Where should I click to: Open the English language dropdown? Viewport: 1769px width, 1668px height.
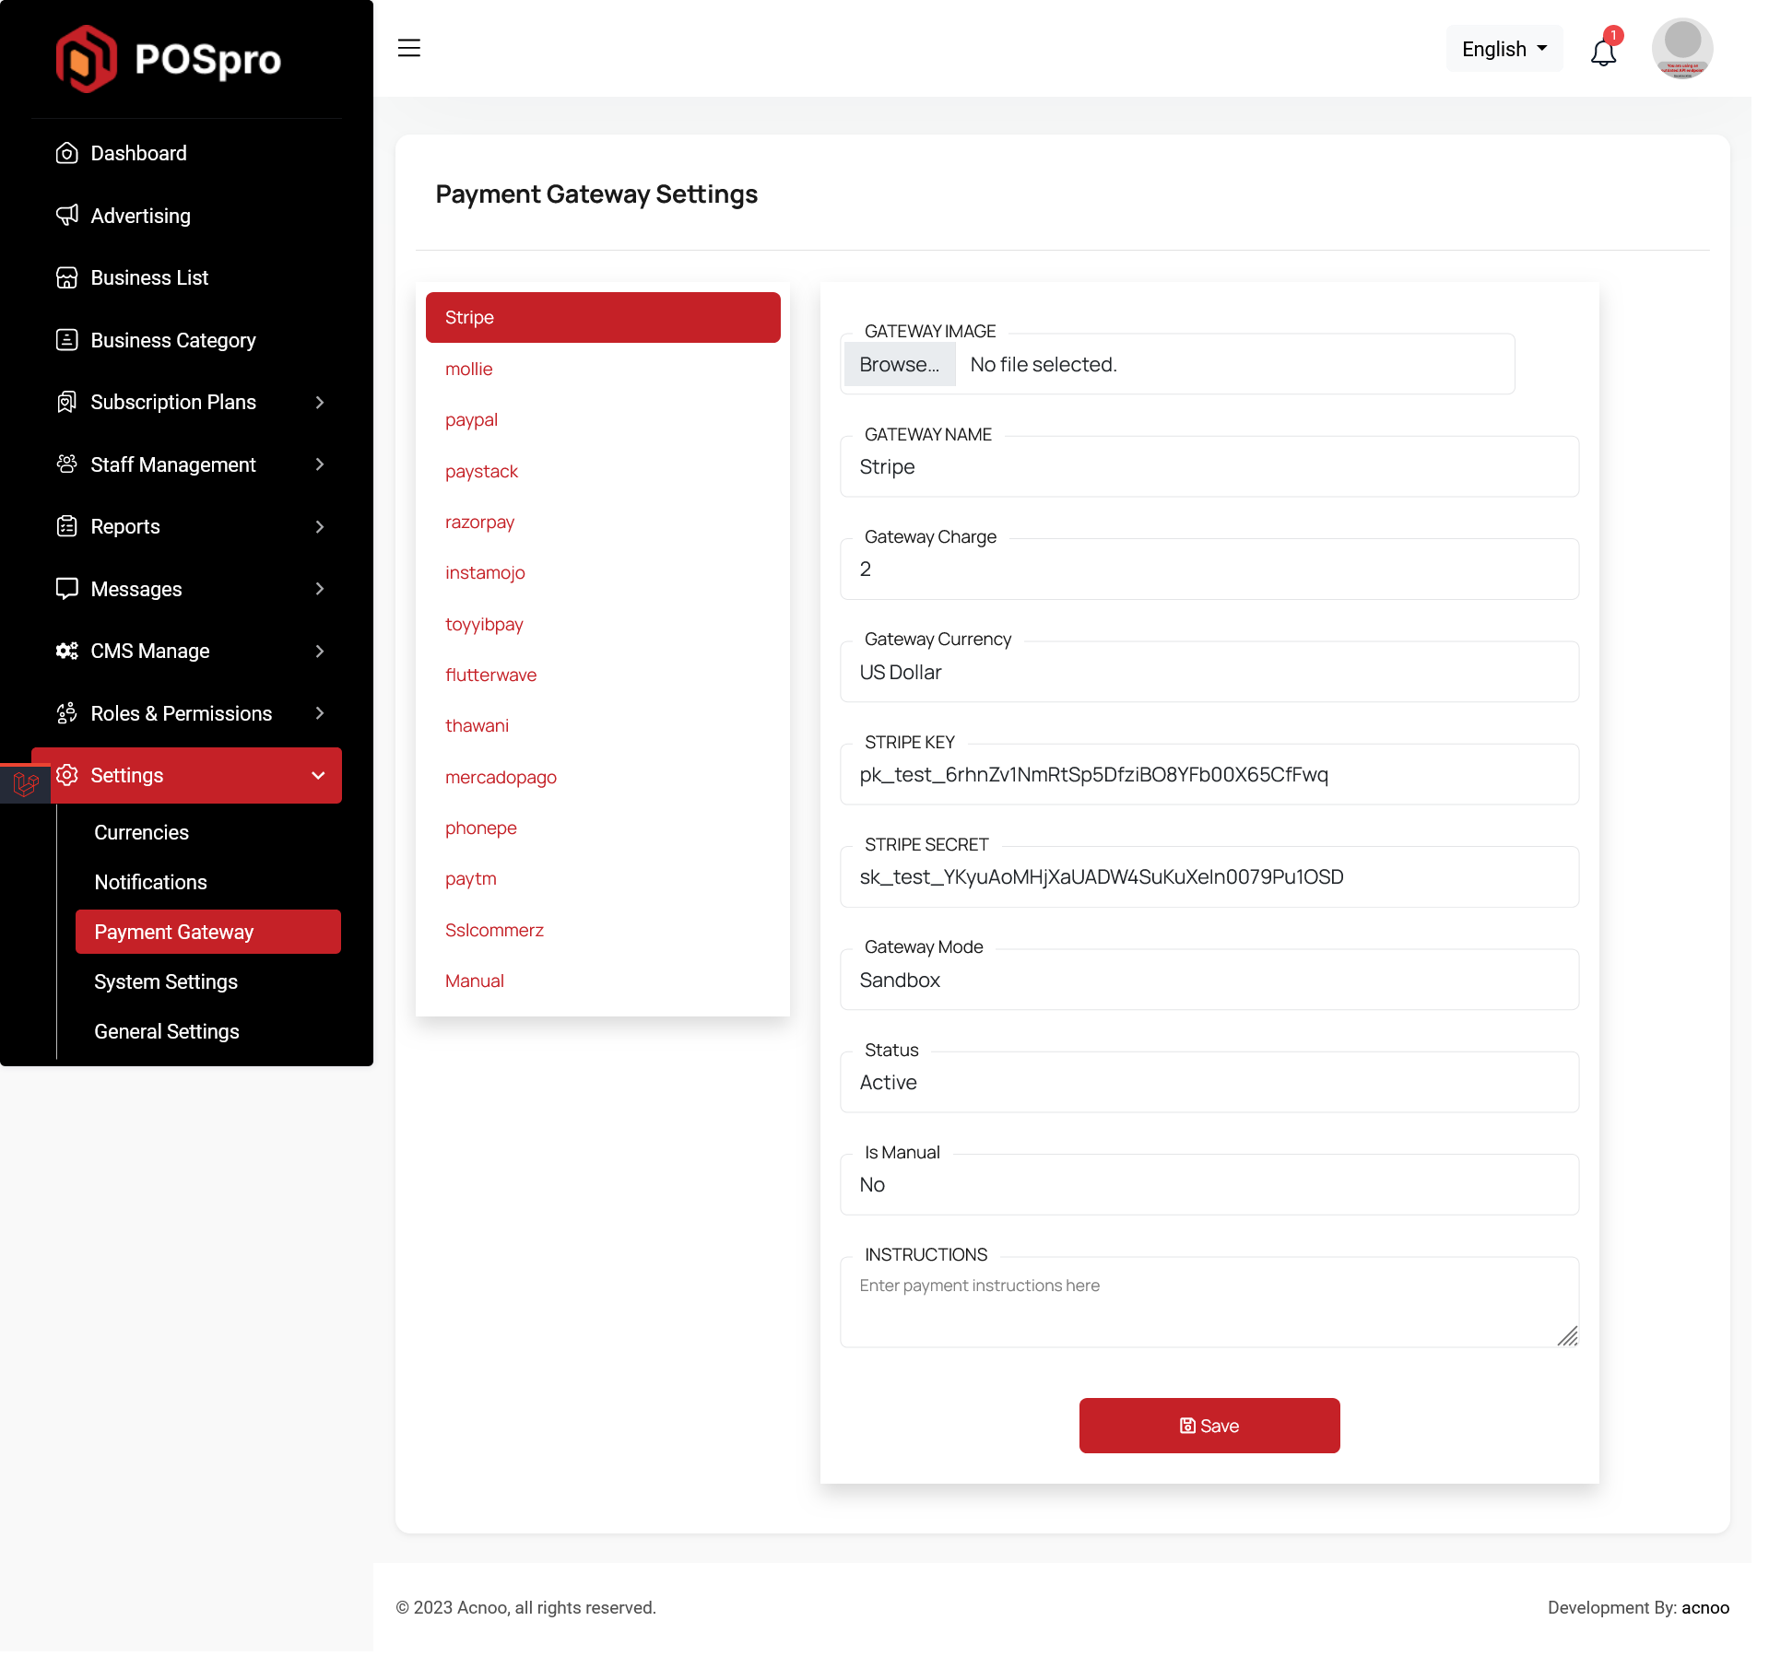(1504, 49)
